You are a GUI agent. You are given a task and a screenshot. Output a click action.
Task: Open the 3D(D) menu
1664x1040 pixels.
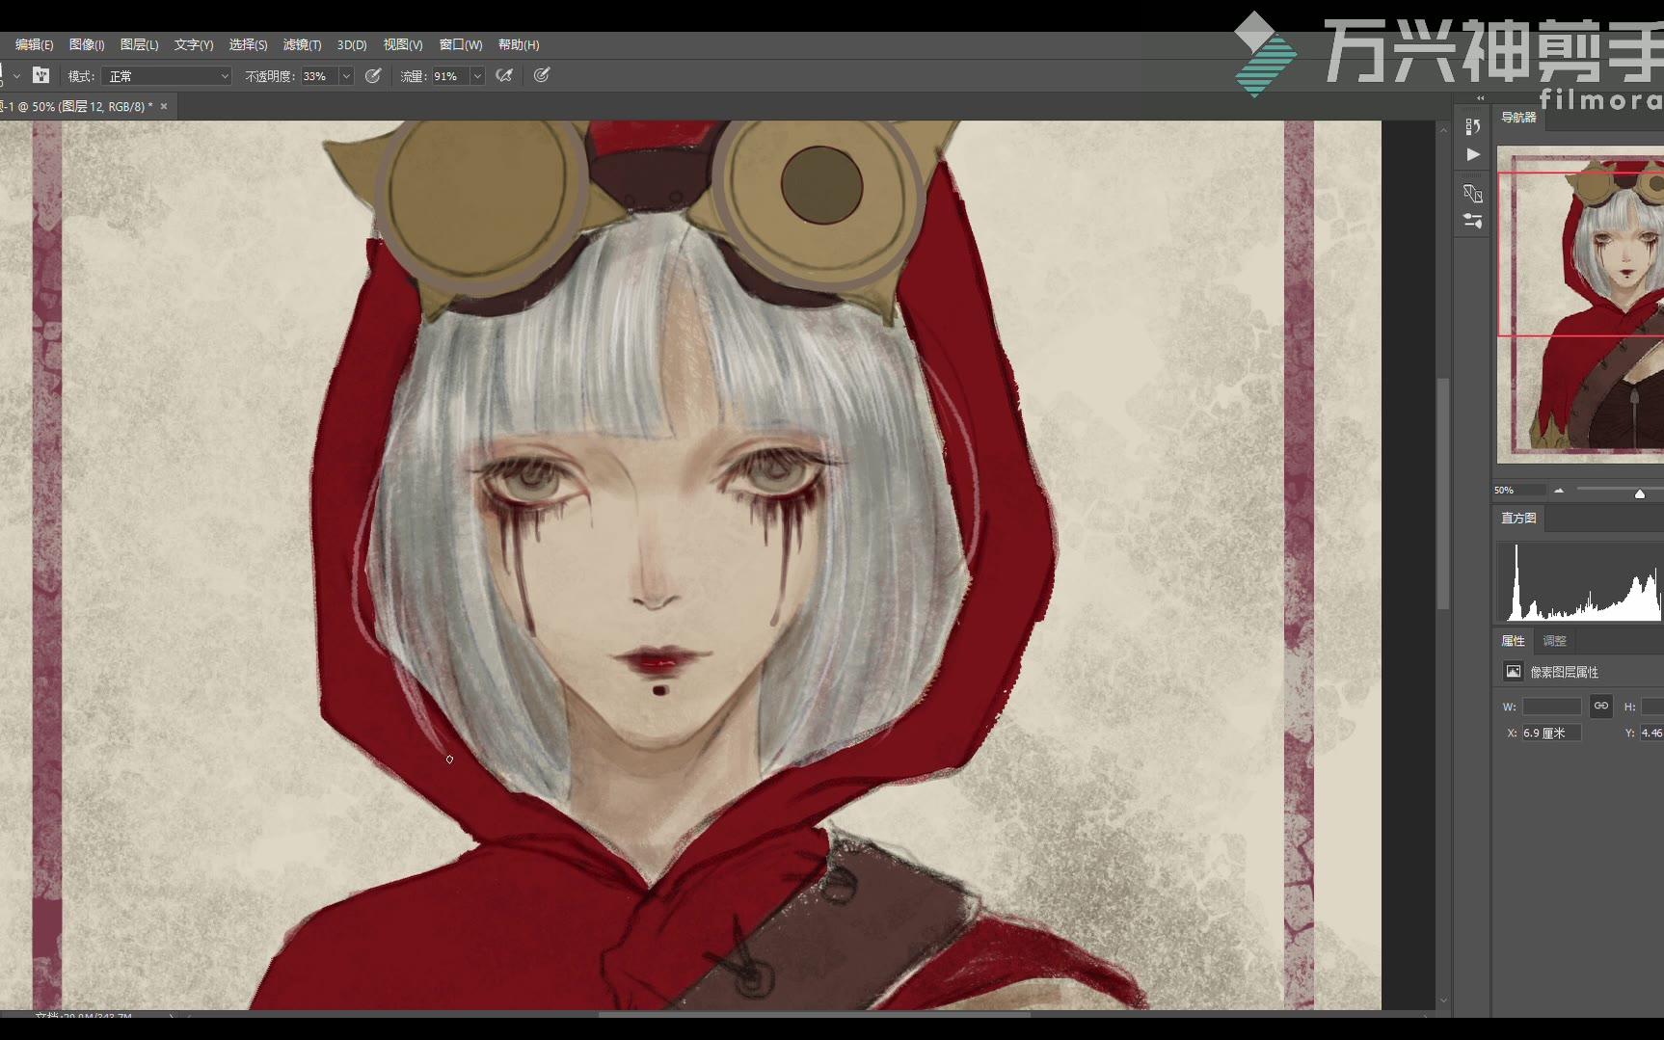pos(352,44)
